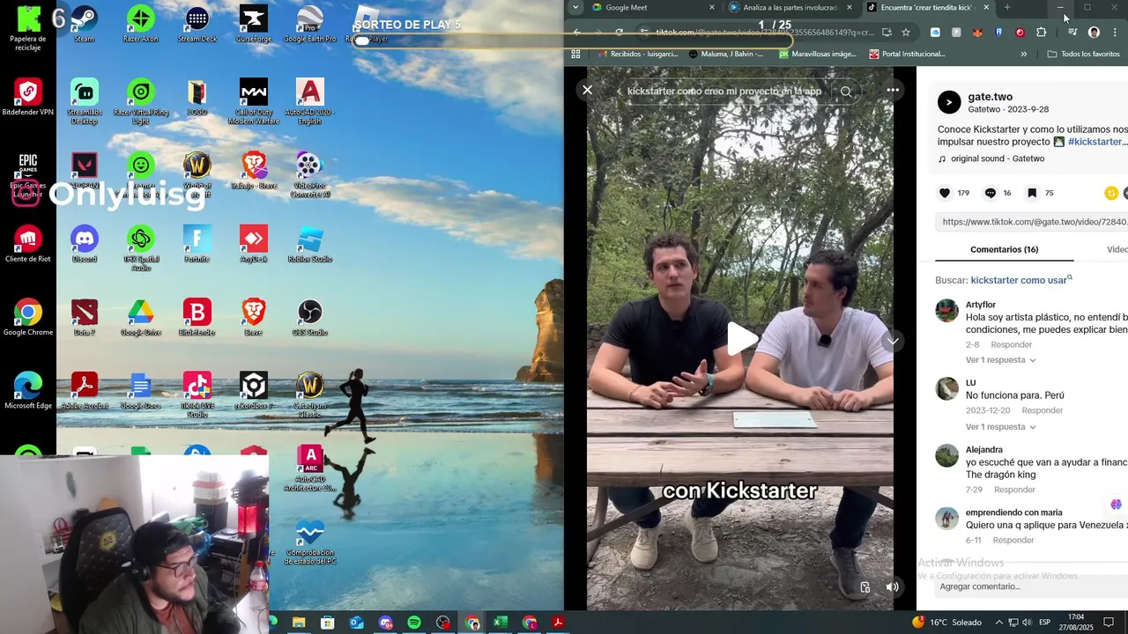1128x634 pixels.
Task: Open Excel from the taskbar
Action: [501, 623]
